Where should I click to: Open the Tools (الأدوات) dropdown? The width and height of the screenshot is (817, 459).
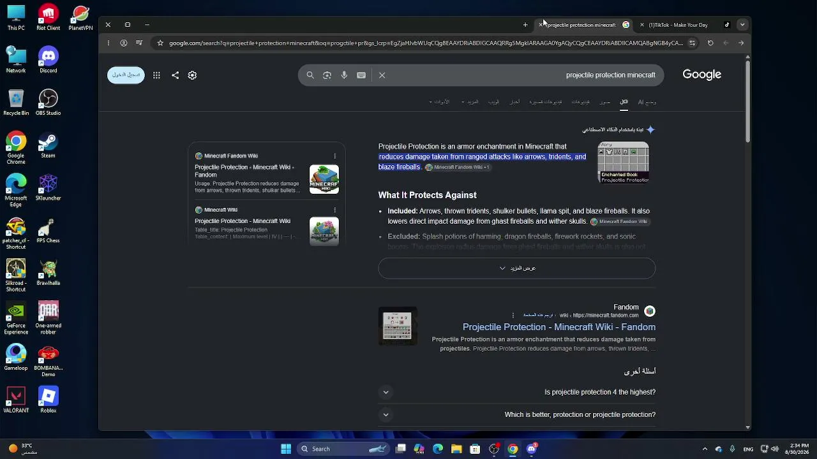(440, 102)
